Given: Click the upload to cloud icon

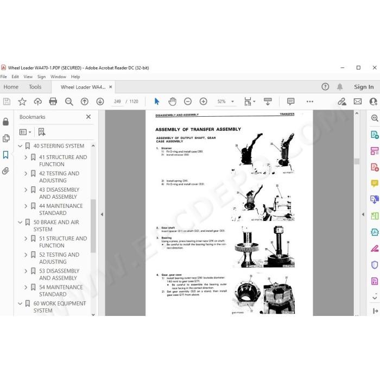Looking at the screenshot, I should [x=37, y=102].
